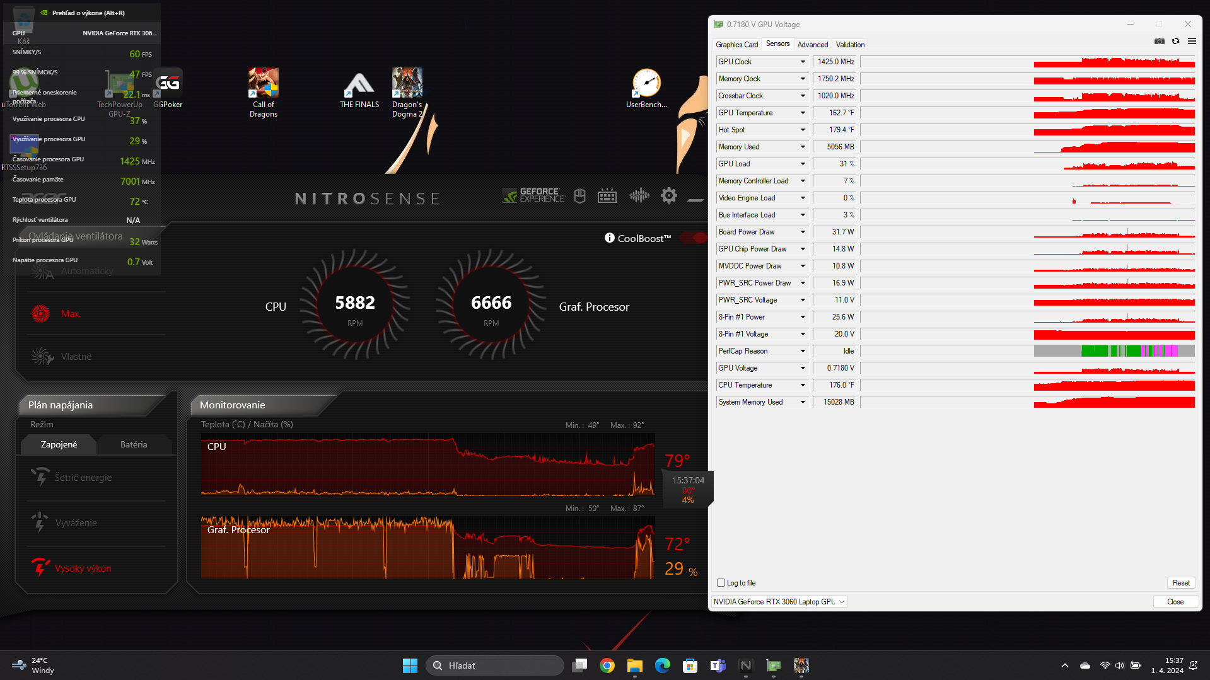Click the CPU temperature monitoring graph
The height and width of the screenshot is (680, 1210).
pos(428,464)
